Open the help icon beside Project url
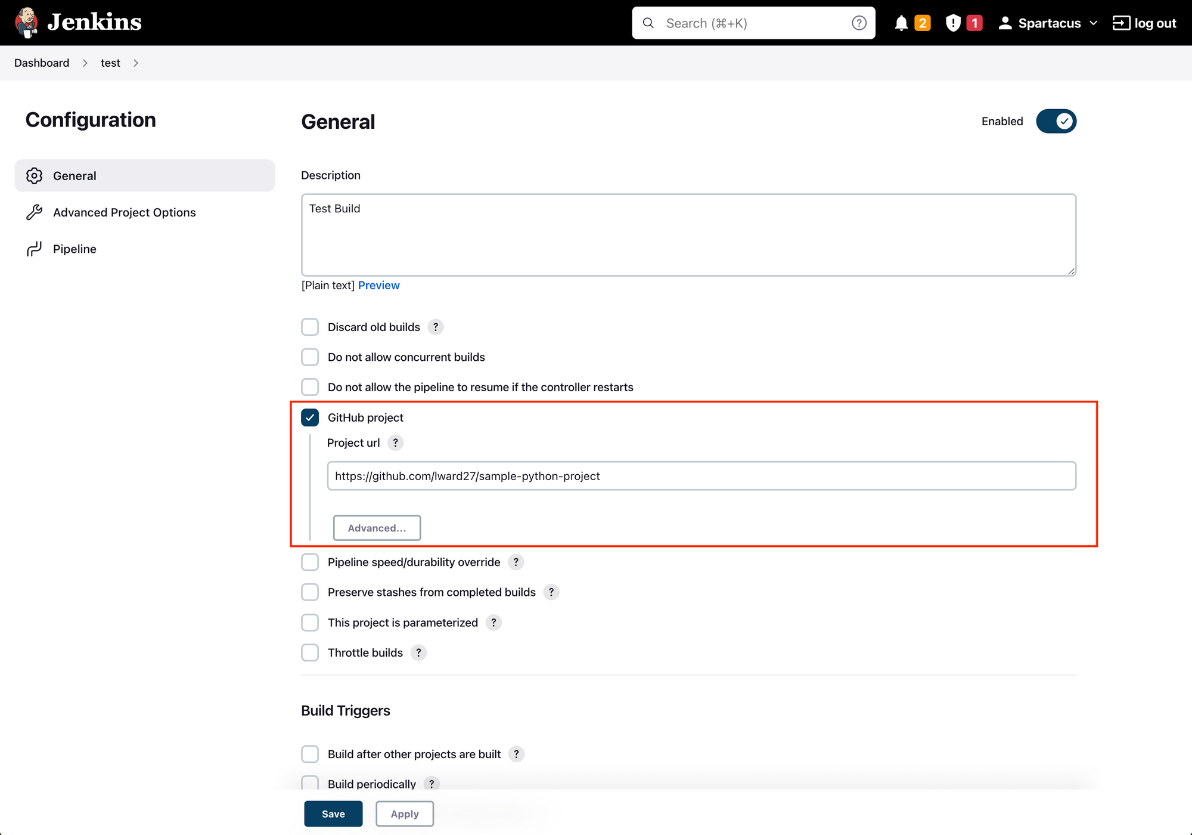The image size is (1192, 835). click(x=395, y=443)
